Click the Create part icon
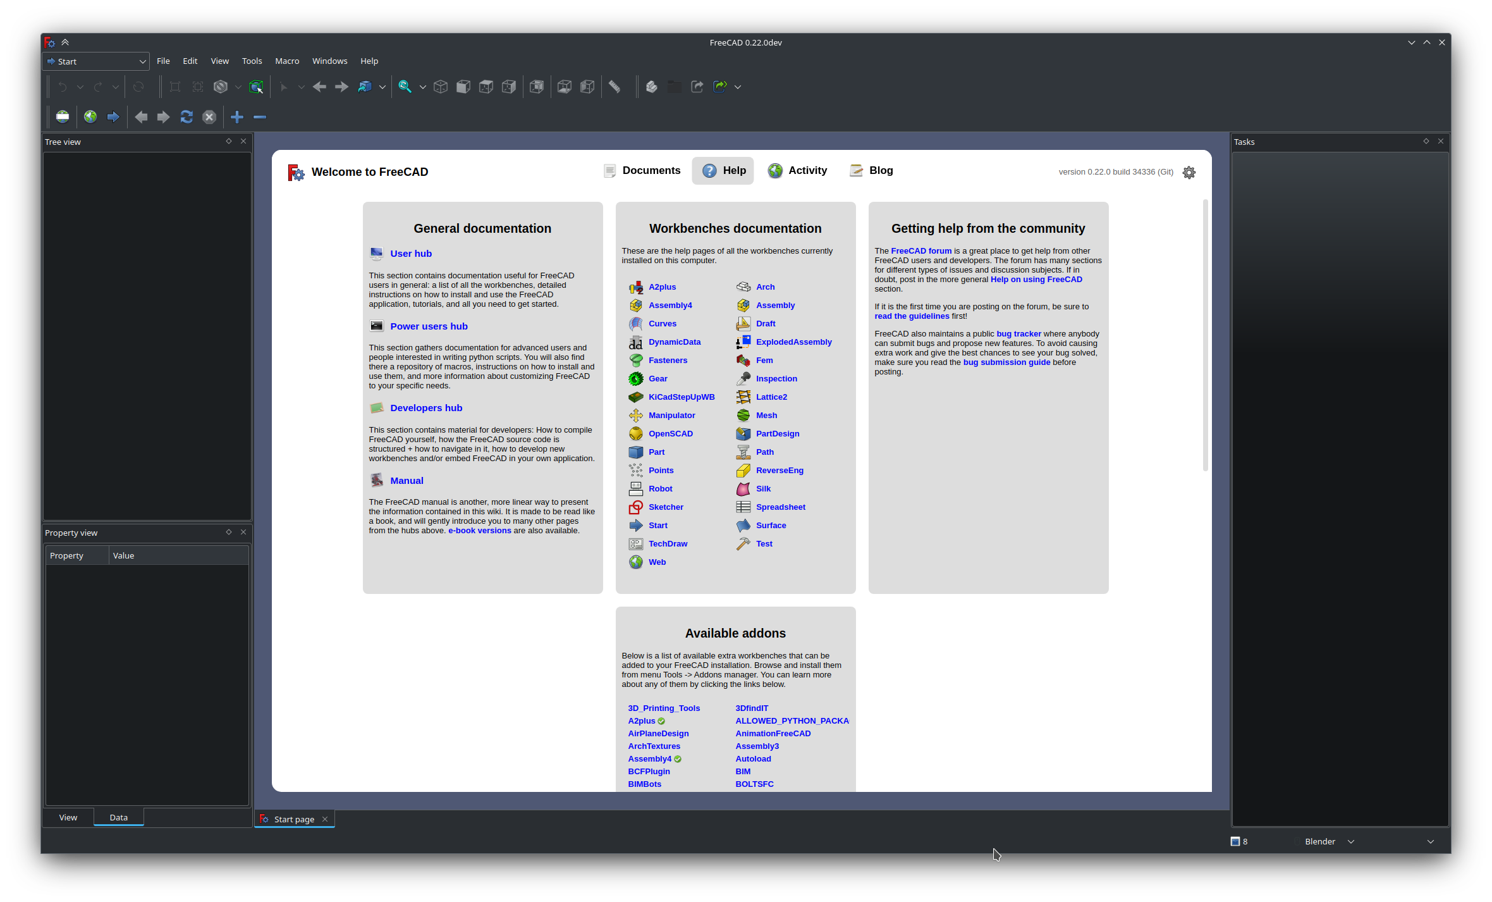This screenshot has width=1492, height=902. (x=652, y=87)
